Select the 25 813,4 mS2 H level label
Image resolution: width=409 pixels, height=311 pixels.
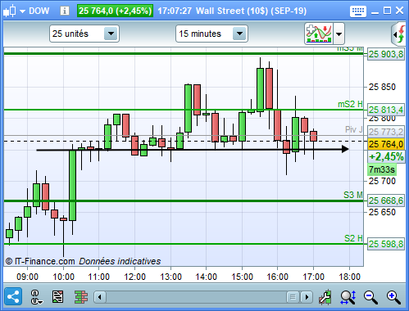click(x=386, y=110)
